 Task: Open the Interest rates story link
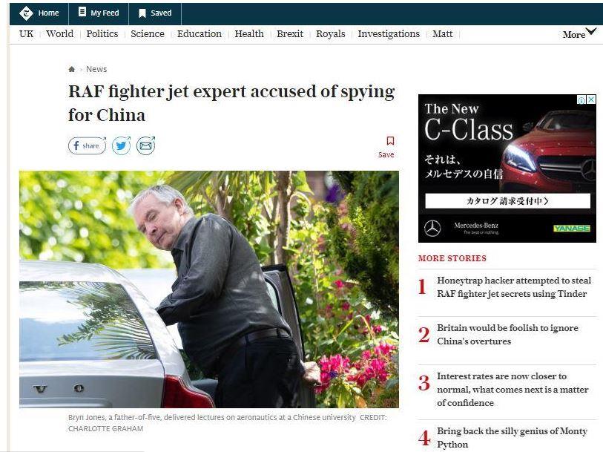(513, 390)
